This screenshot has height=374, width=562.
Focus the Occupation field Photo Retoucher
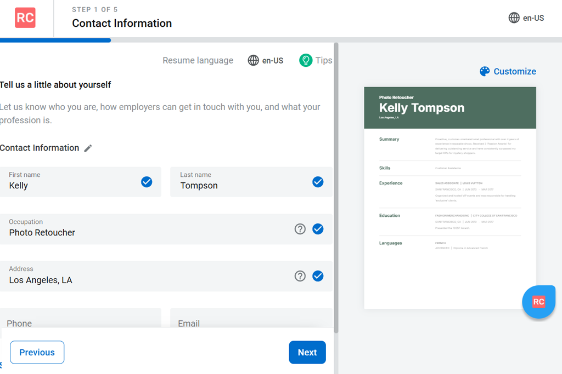point(166,229)
